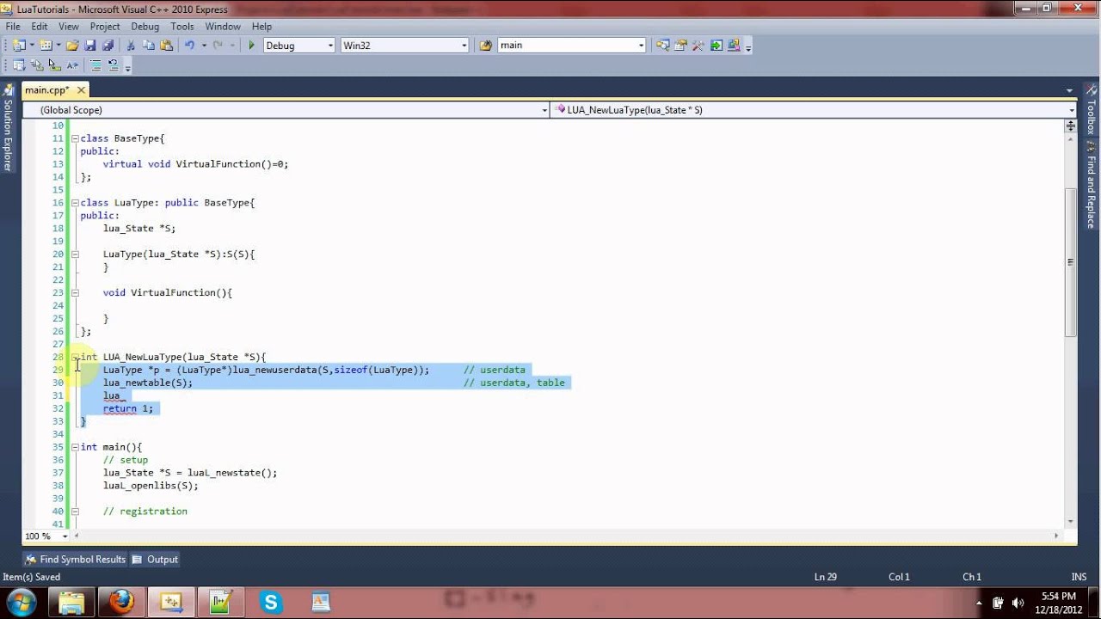Undo the last edit with the Undo arrow
The image size is (1101, 619).
point(189,46)
